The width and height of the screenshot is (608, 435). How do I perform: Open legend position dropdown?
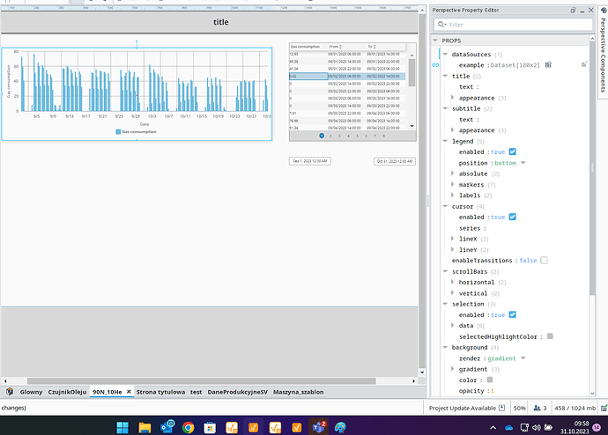[523, 163]
